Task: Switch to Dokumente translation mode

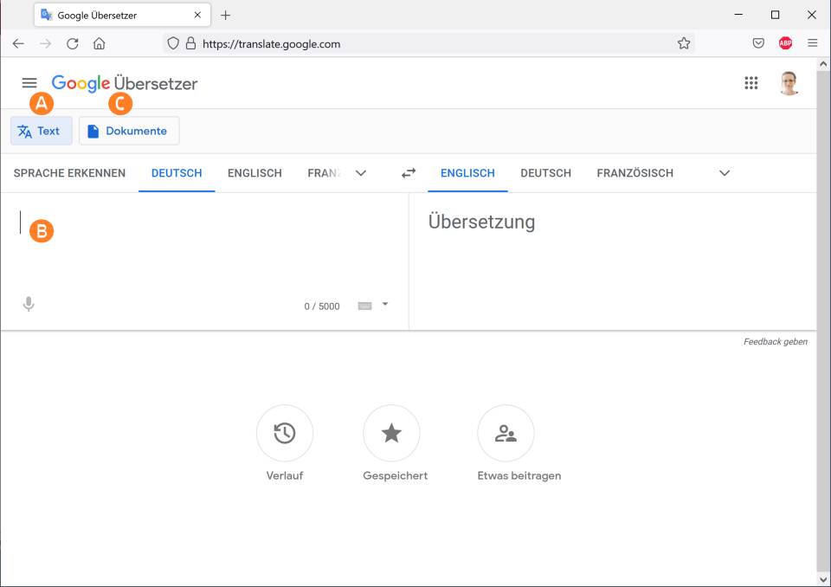Action: click(x=129, y=131)
